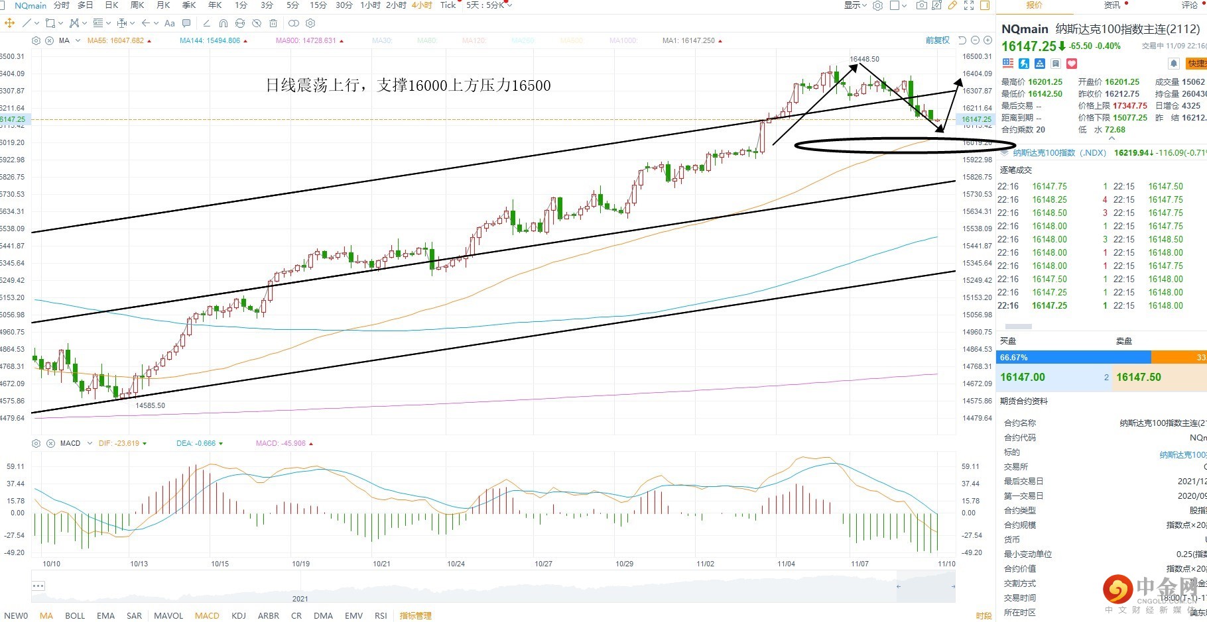Image resolution: width=1207 pixels, height=622 pixels.
Task: Toggle the right side panel layout icon
Action: click(985, 5)
